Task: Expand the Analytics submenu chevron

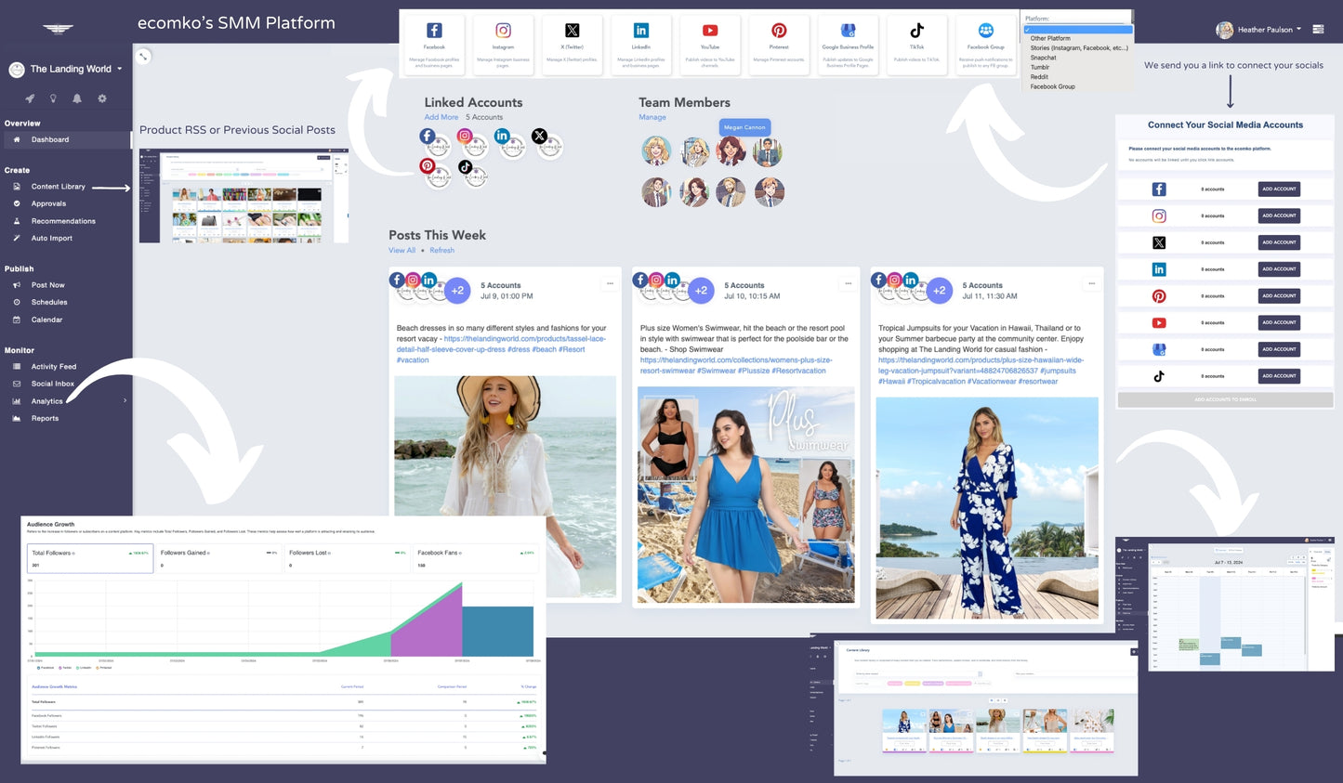Action: (x=125, y=401)
